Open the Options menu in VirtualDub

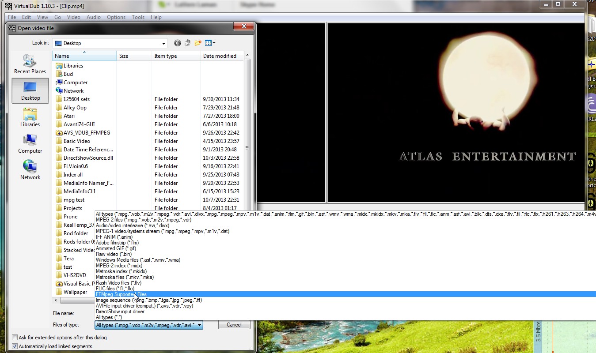pos(116,17)
